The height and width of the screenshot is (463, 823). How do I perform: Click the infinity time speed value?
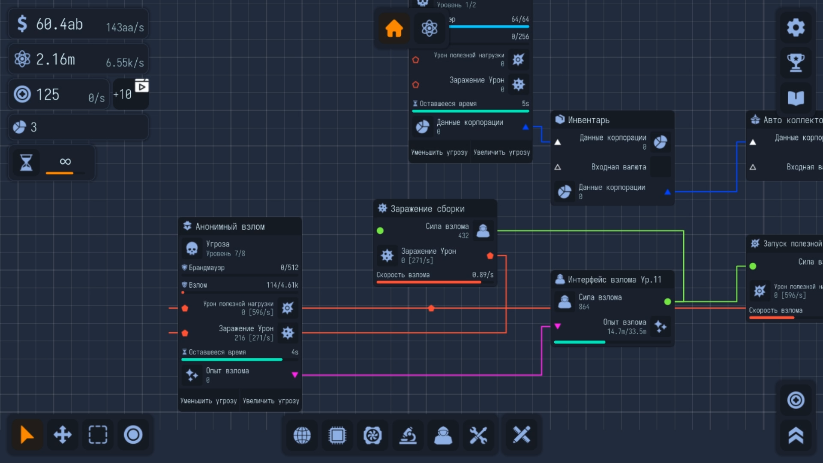point(65,161)
